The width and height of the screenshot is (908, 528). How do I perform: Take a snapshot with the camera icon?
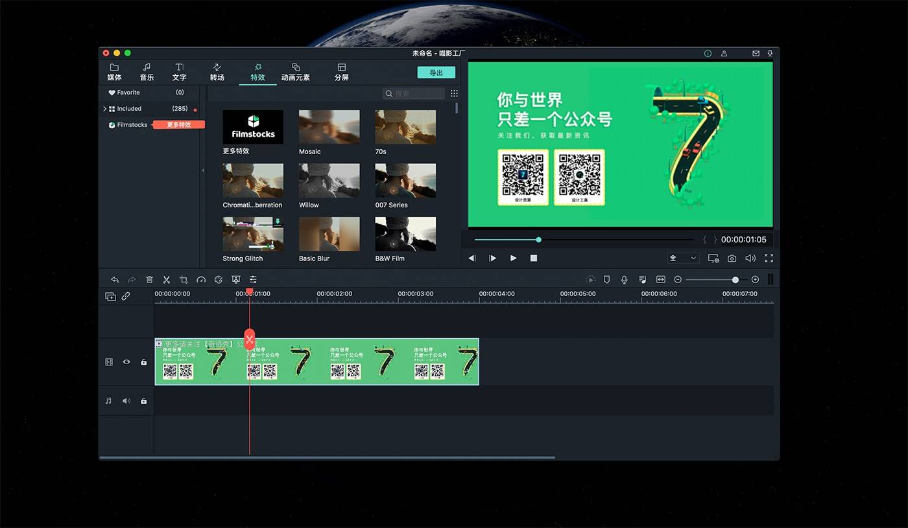point(732,258)
